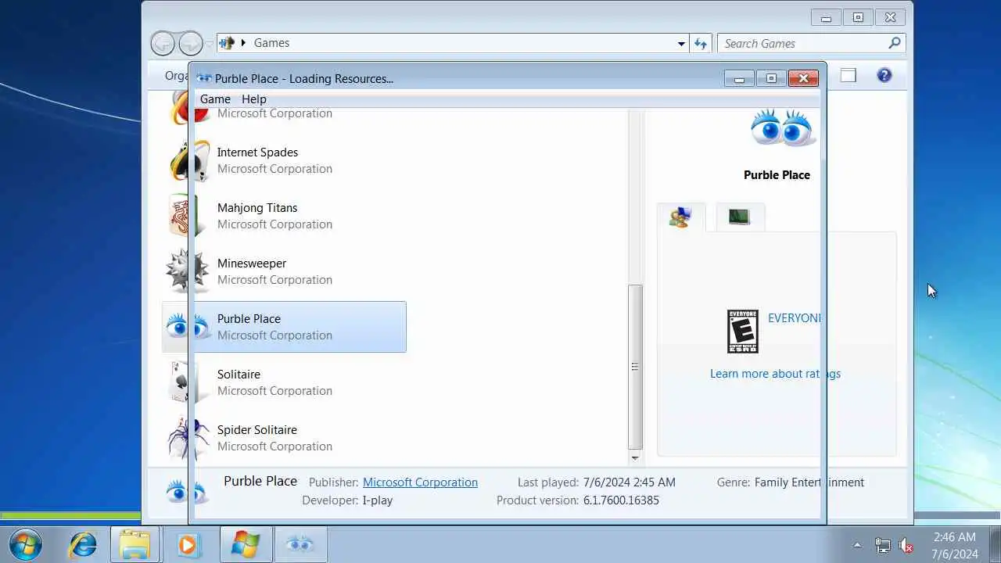Click the Minesweeper mine icon

point(188,271)
